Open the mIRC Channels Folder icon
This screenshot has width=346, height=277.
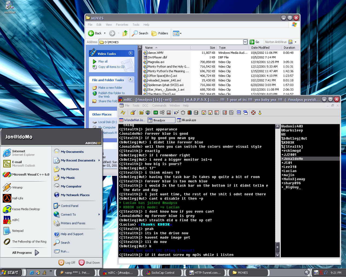pyautogui.click(x=141, y=113)
